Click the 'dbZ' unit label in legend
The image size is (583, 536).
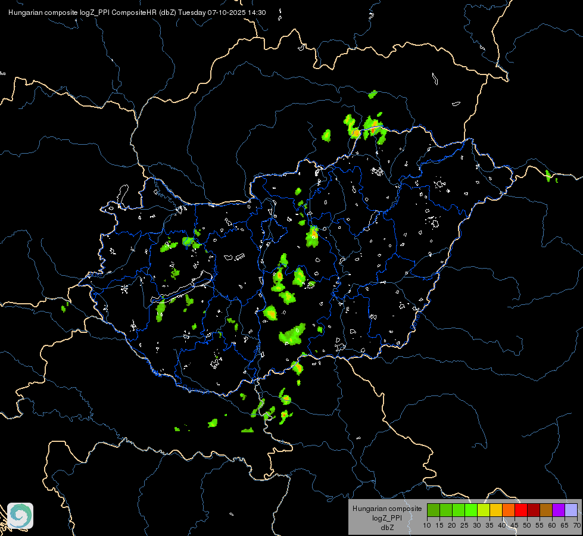point(387,528)
